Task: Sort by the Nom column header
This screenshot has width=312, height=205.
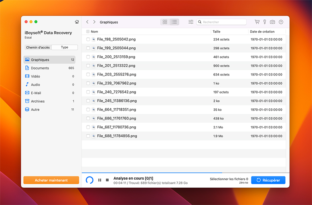Action: [94, 31]
